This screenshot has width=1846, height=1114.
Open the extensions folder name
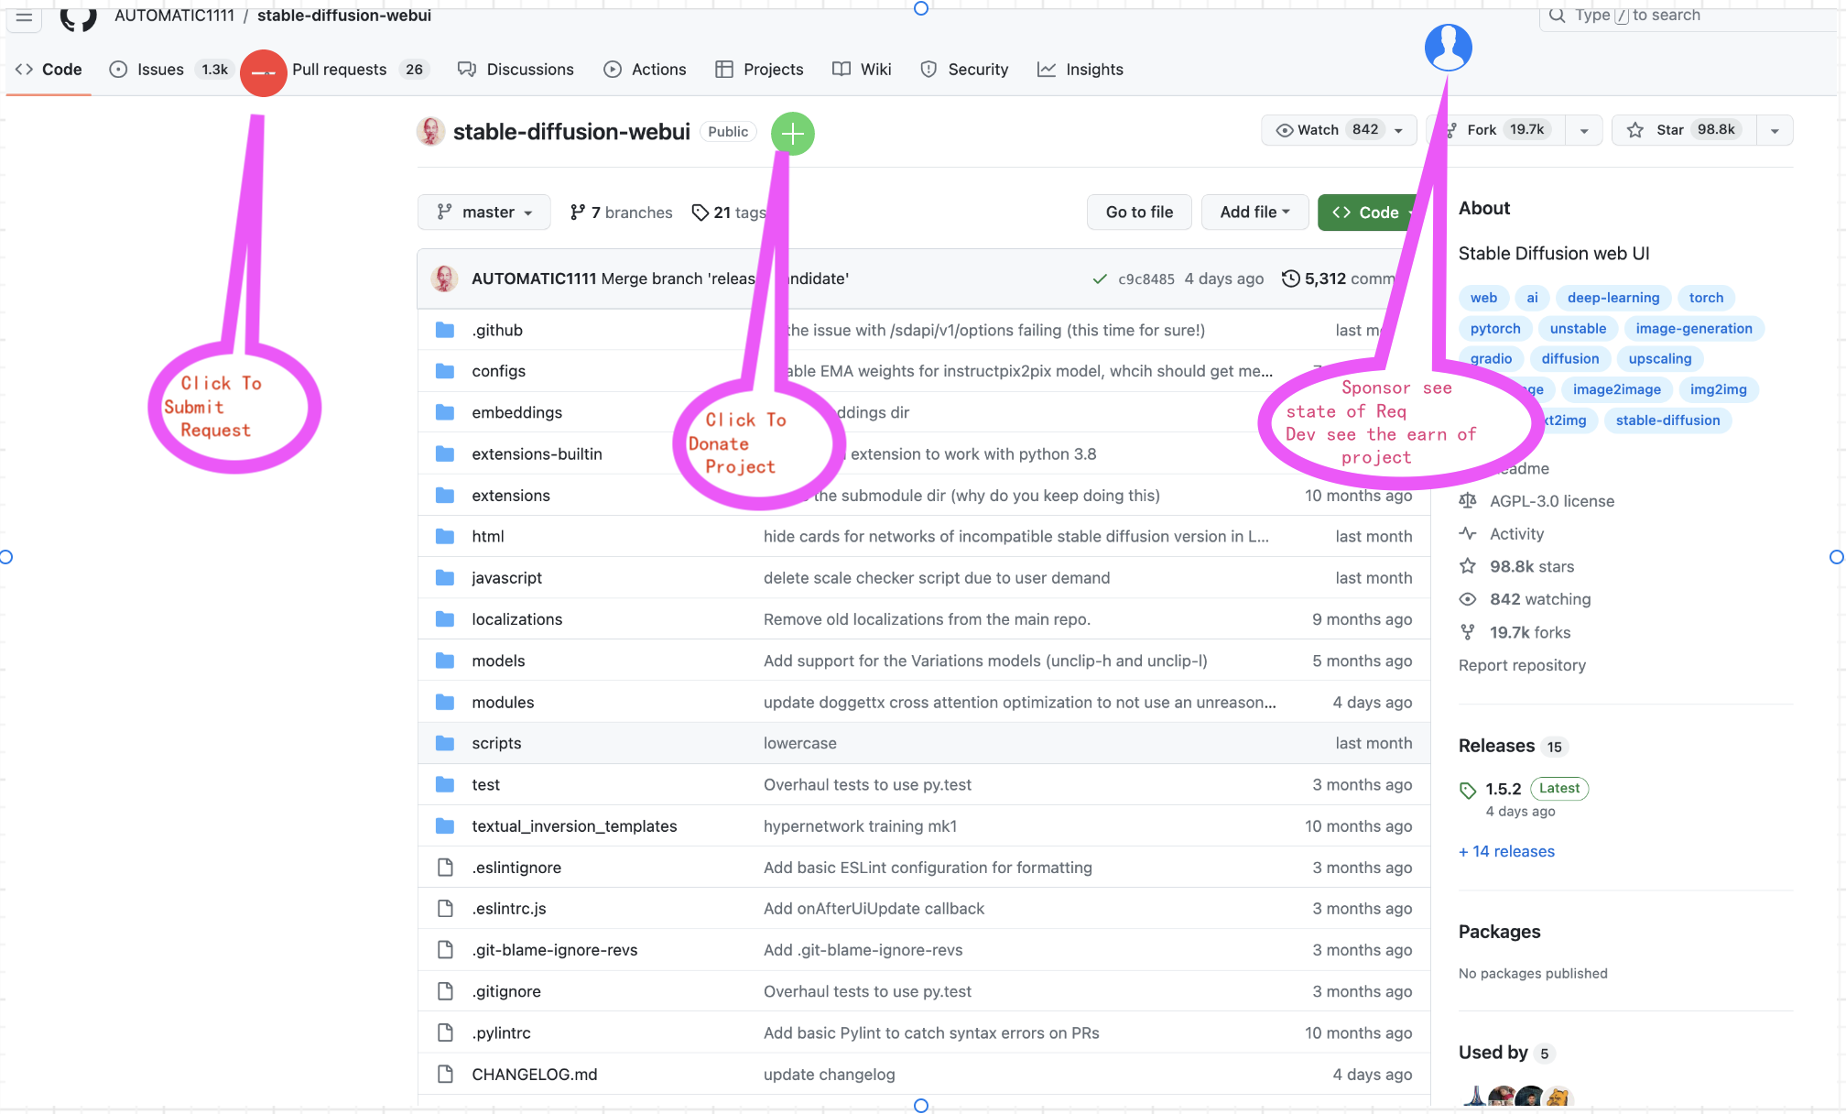pyautogui.click(x=511, y=496)
